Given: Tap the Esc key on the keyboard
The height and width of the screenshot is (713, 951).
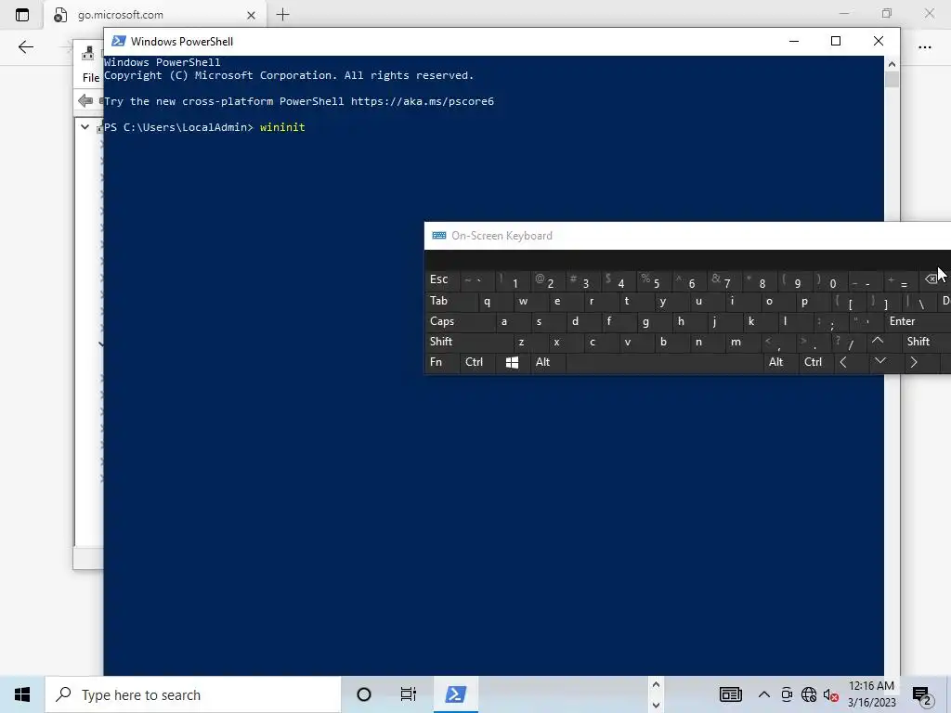Looking at the screenshot, I should (441, 279).
